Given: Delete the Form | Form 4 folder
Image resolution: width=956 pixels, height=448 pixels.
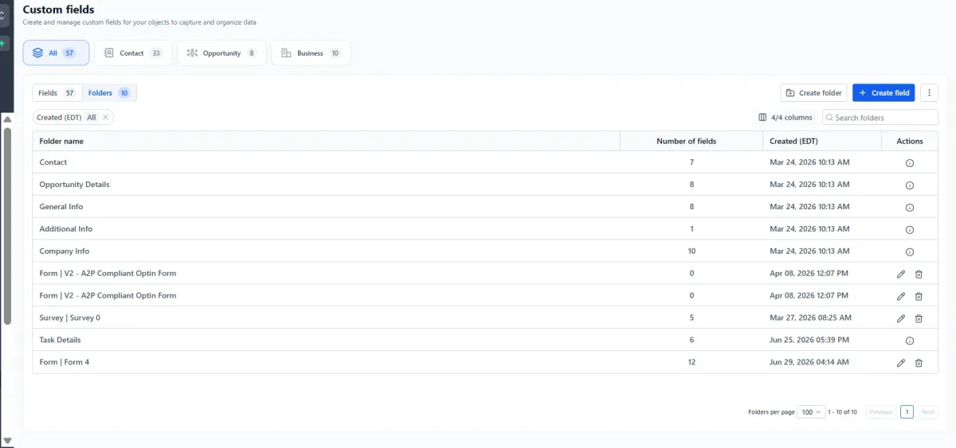Looking at the screenshot, I should (919, 363).
